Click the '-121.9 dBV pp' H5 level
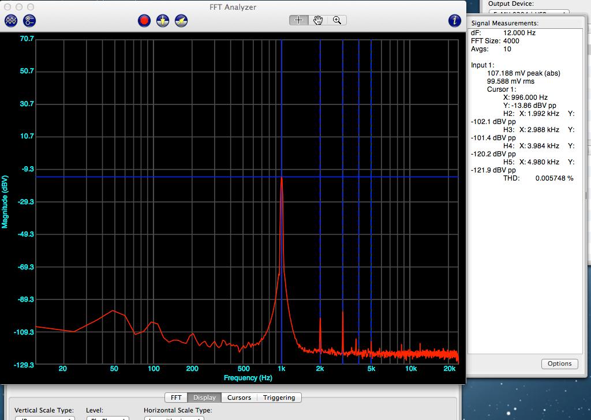The height and width of the screenshot is (420, 591). 493,170
